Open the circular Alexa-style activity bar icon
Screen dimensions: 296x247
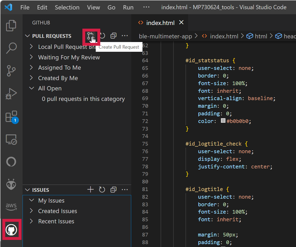coord(11,162)
